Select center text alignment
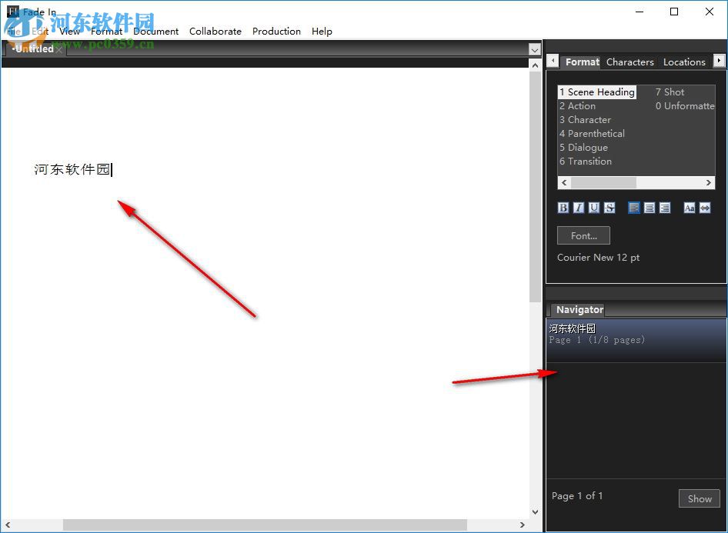 650,208
